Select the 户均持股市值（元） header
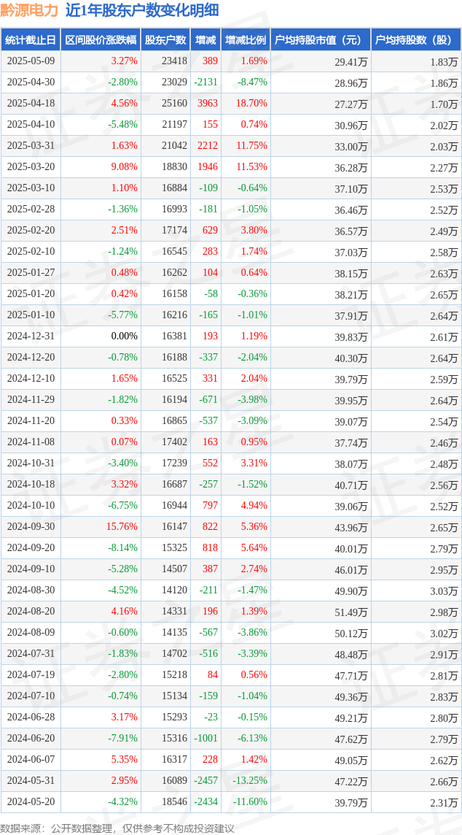The image size is (462, 835). (x=321, y=40)
